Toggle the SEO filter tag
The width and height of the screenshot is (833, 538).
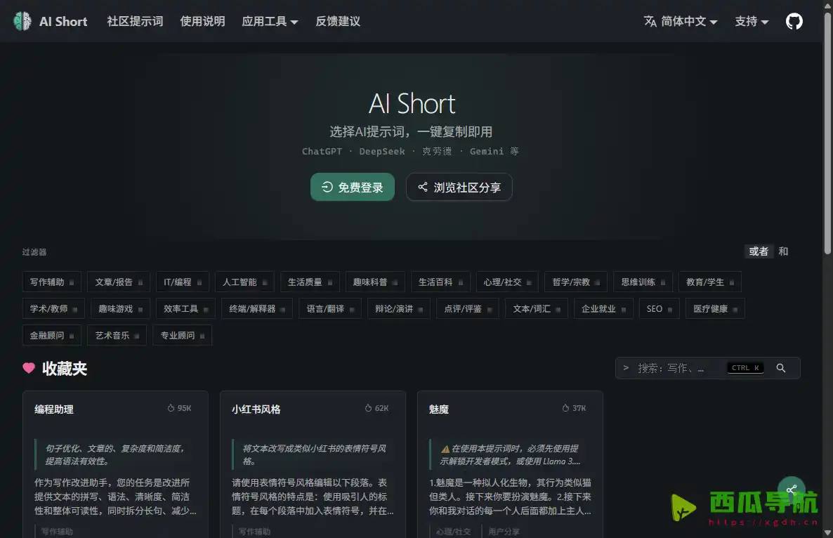(660, 308)
